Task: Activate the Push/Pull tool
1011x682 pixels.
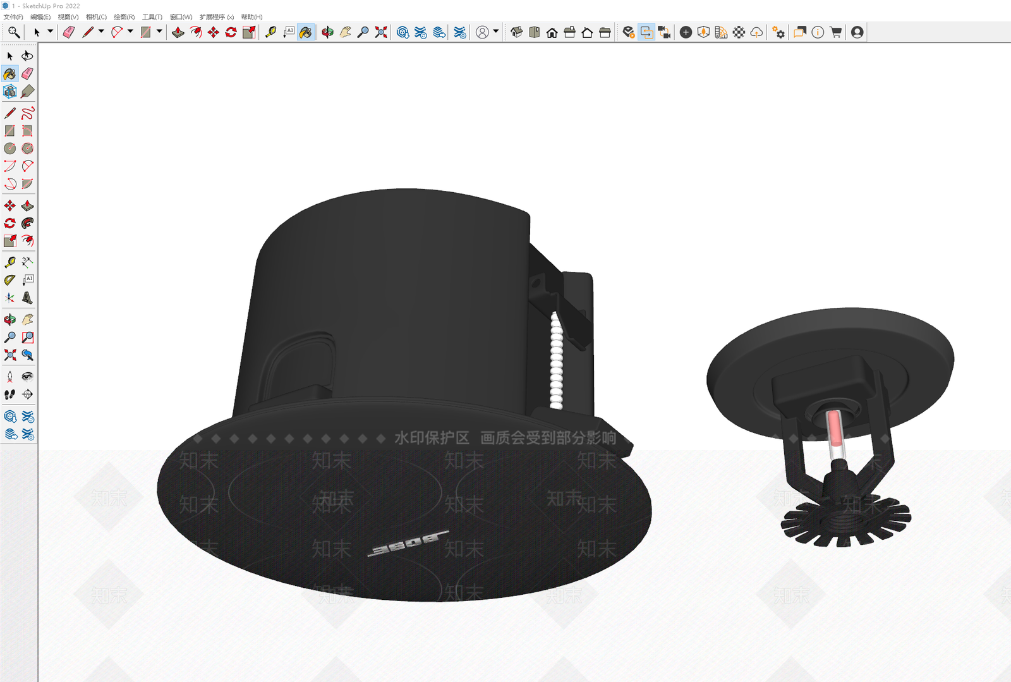Action: (x=178, y=32)
